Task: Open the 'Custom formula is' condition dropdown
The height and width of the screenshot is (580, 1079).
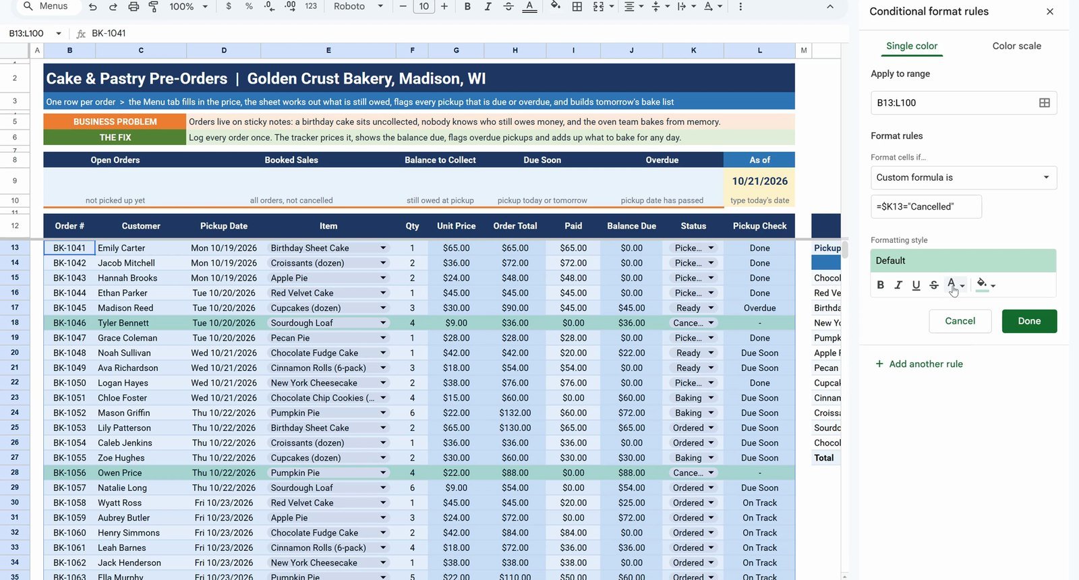Action: tap(964, 177)
